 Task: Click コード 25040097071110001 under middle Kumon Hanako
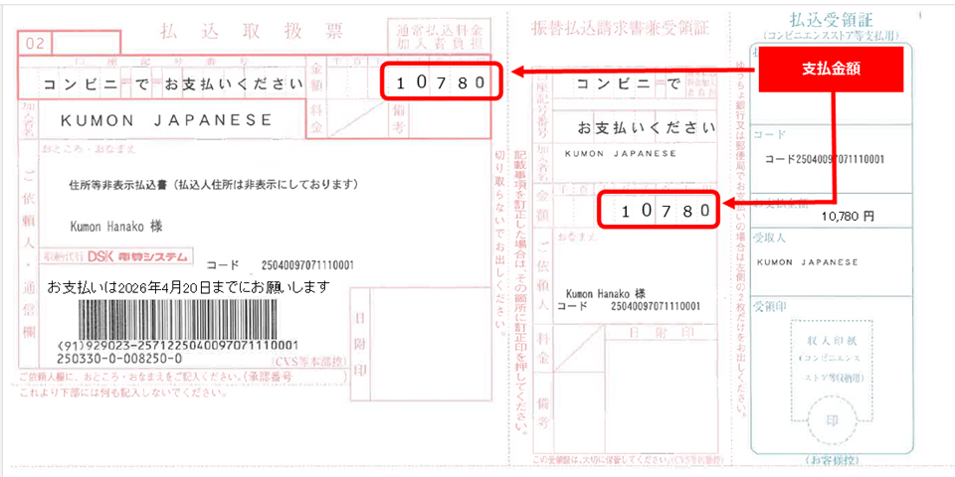coord(628,306)
